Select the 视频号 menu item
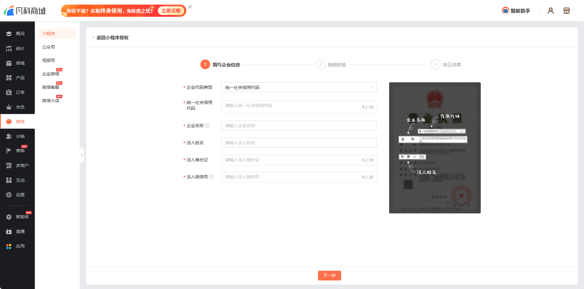This screenshot has width=584, height=289. [x=48, y=60]
